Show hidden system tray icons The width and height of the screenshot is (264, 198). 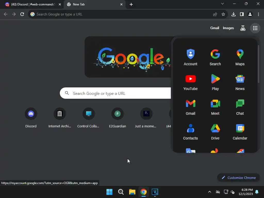210,192
